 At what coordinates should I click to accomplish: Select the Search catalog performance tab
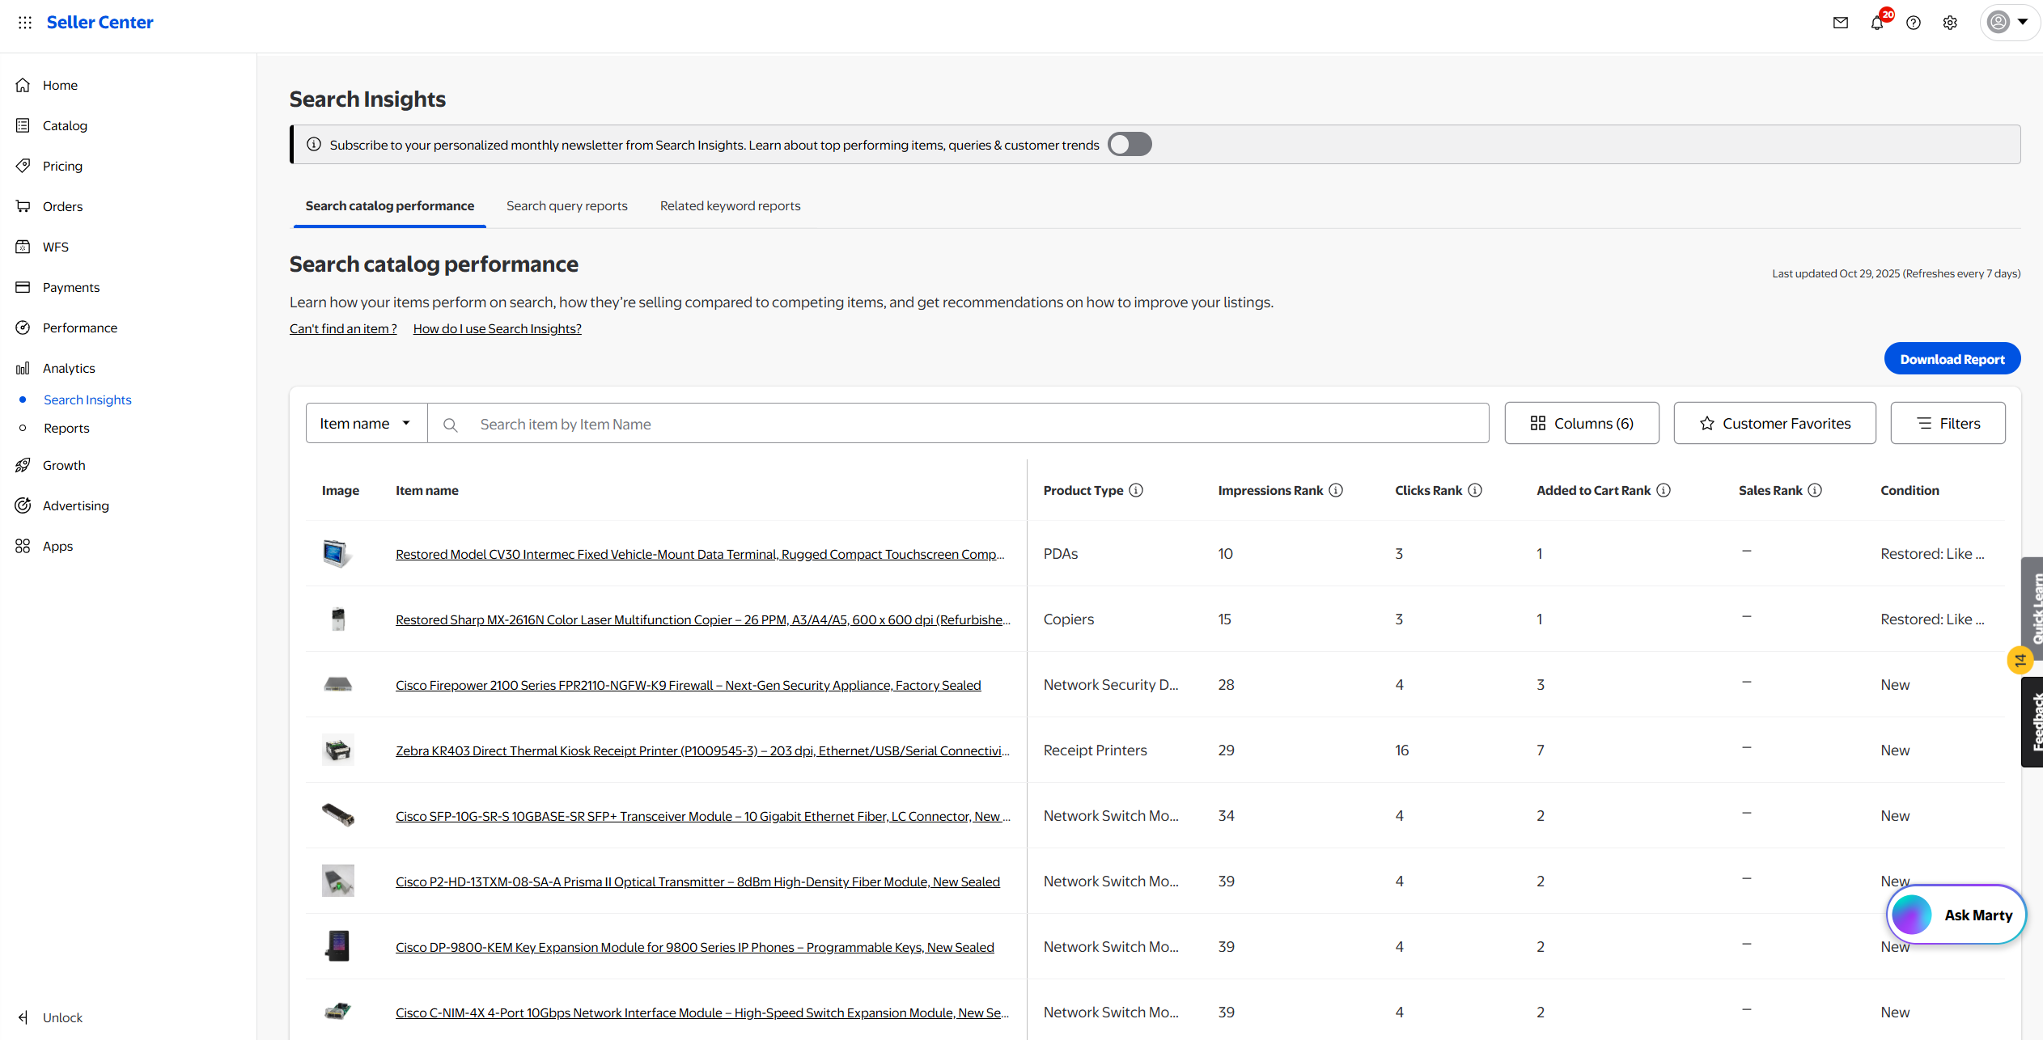tap(390, 206)
